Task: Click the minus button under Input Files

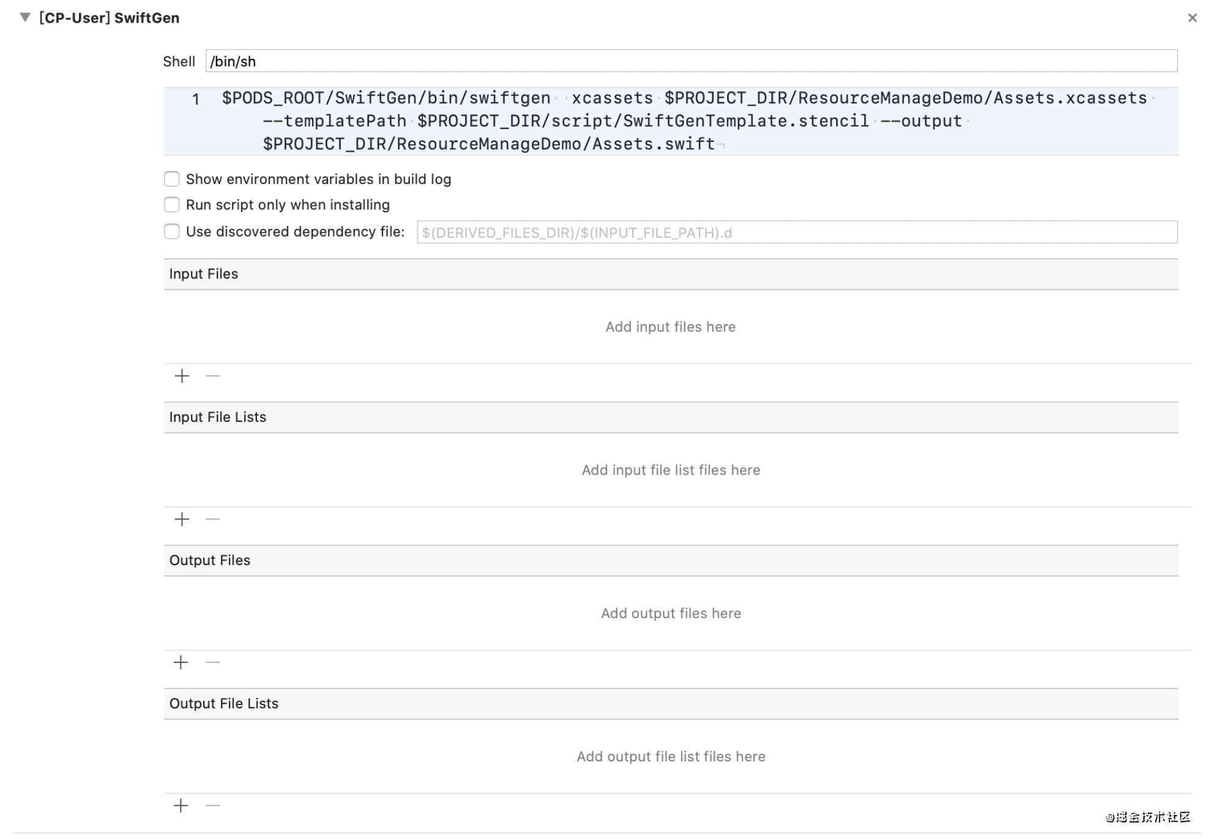Action: pyautogui.click(x=212, y=376)
